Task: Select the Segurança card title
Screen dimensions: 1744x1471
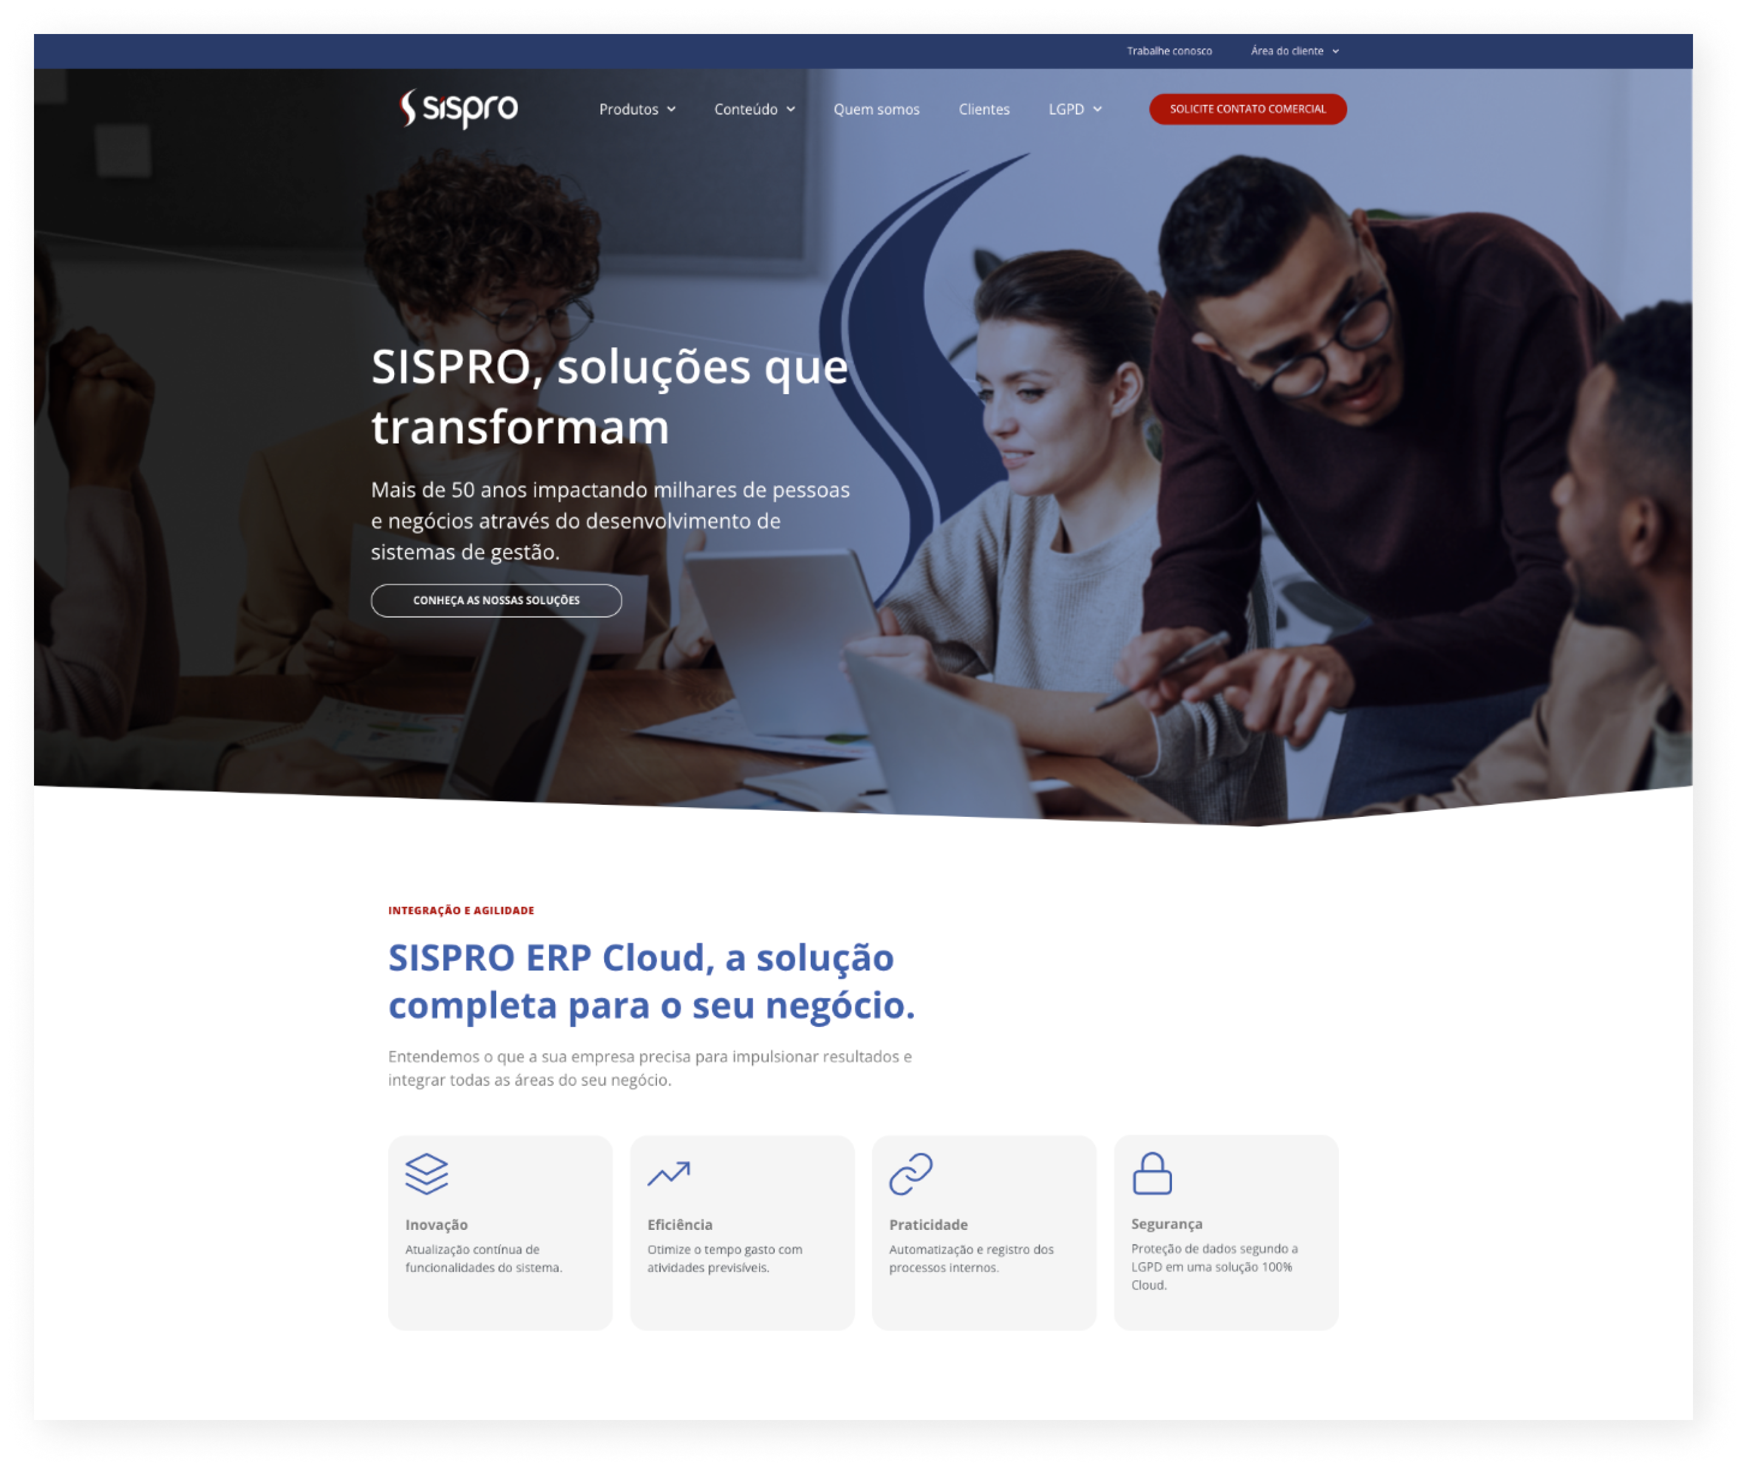Action: tap(1167, 1223)
